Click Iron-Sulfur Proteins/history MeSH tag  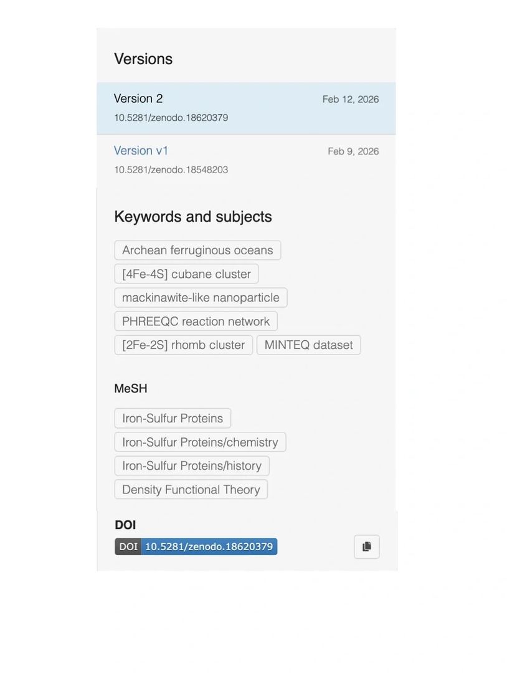(192, 465)
